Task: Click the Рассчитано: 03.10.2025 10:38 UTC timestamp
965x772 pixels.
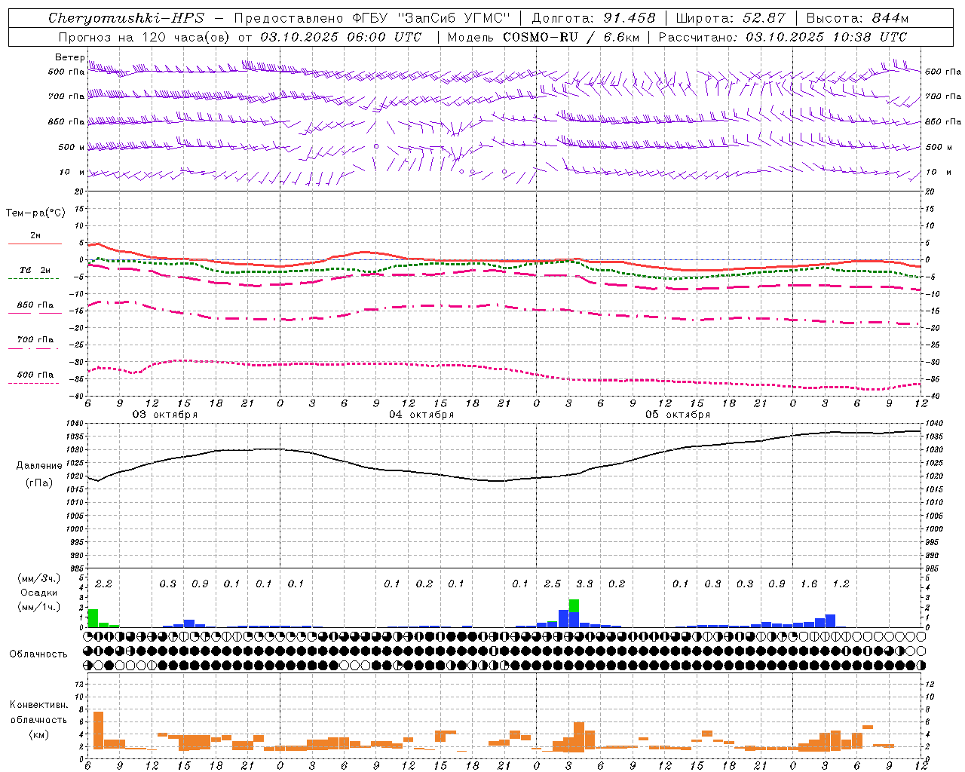Action: click(x=783, y=37)
